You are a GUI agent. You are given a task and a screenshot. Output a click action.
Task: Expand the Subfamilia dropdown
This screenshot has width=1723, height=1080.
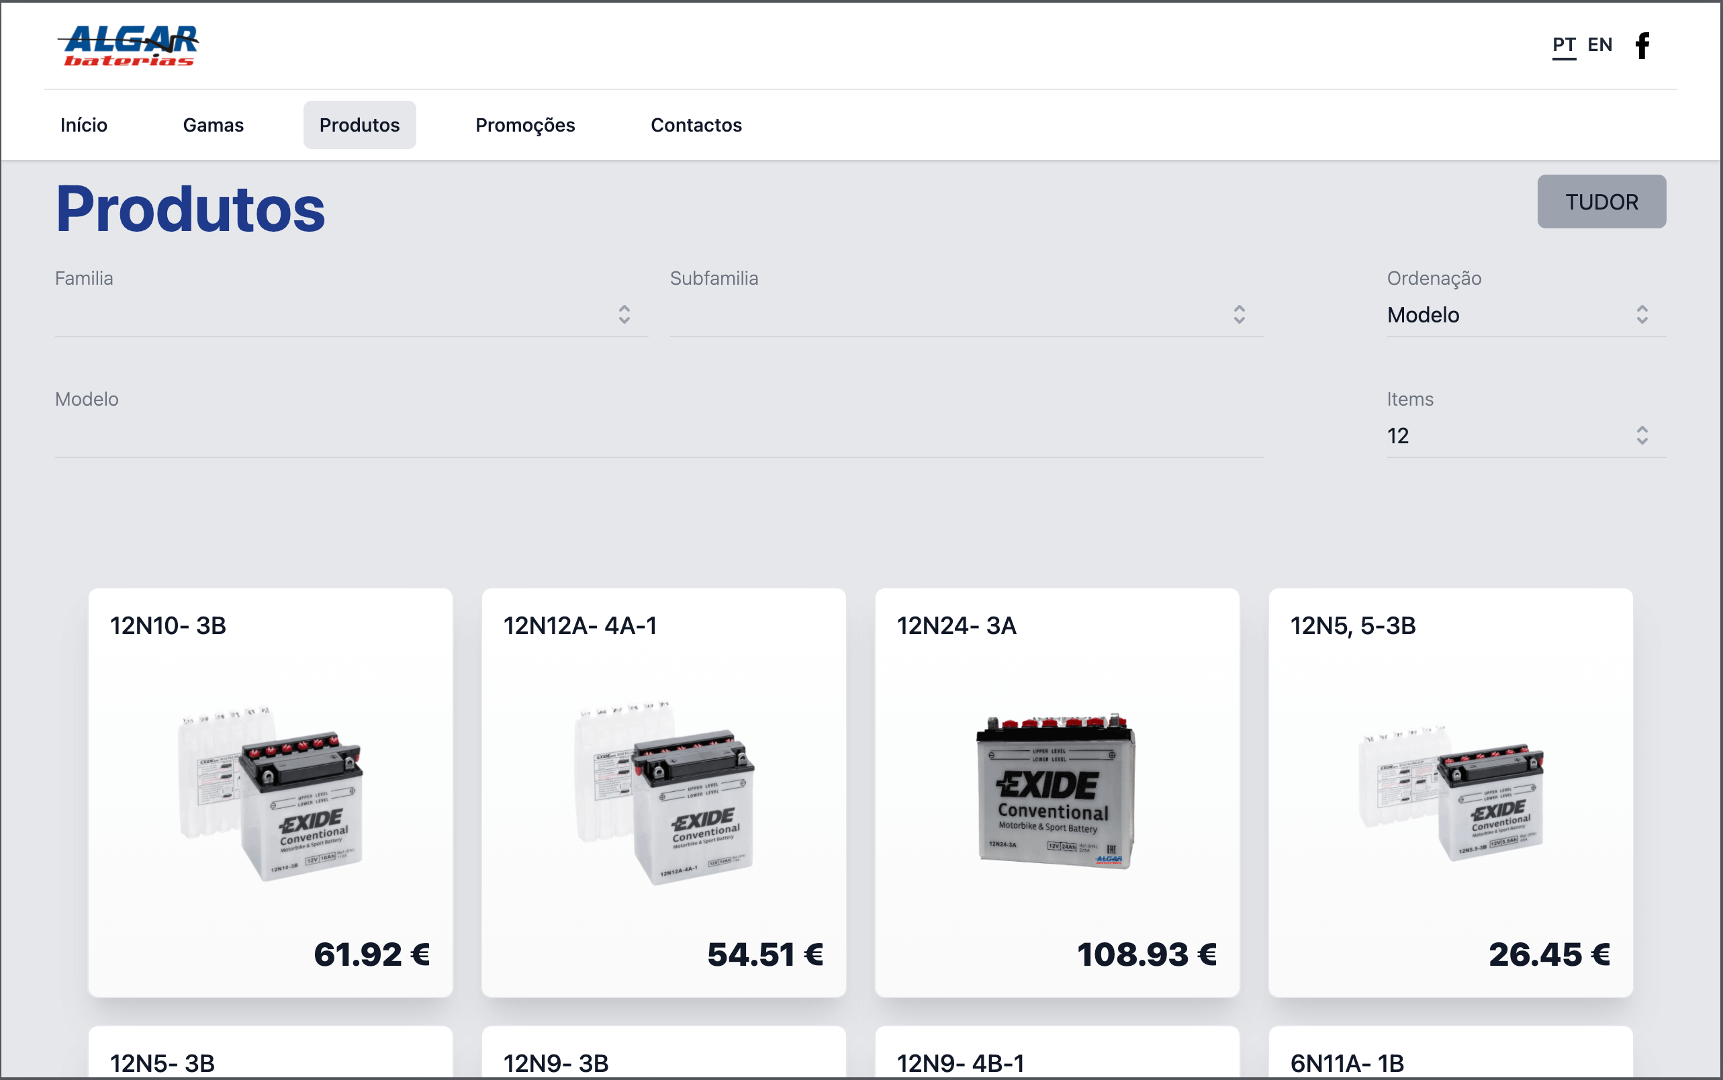966,314
